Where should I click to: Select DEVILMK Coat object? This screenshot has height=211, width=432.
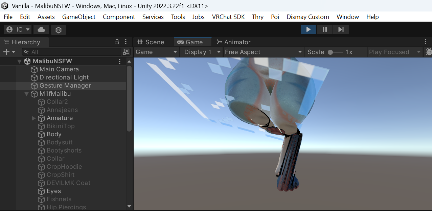69,183
